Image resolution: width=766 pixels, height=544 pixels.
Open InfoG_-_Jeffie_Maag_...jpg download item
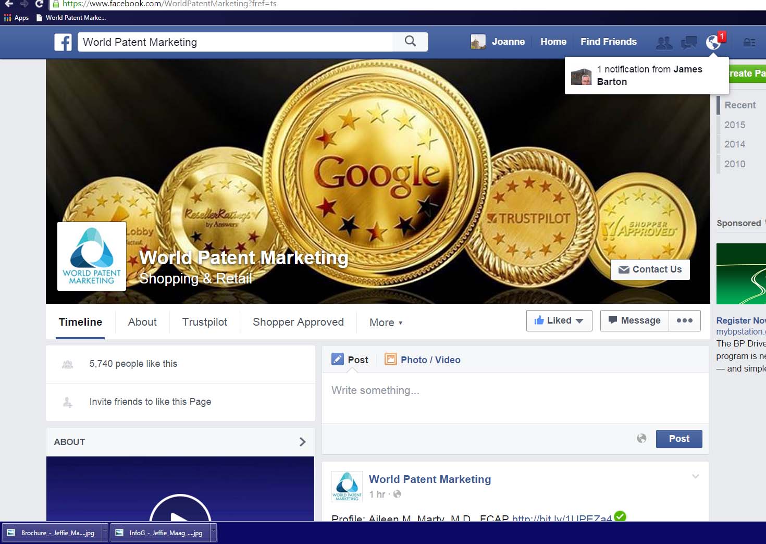point(160,533)
